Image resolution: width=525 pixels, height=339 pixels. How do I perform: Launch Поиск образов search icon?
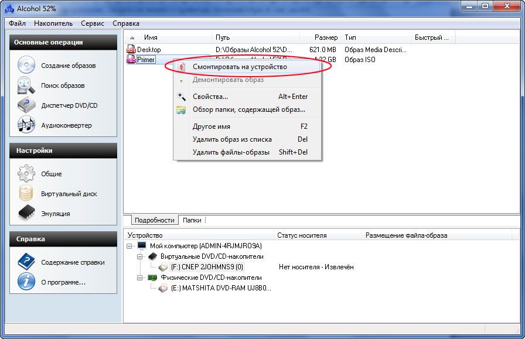click(x=26, y=85)
